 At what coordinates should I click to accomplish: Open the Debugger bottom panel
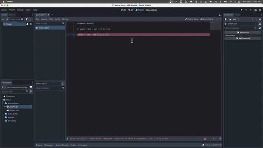(48, 145)
